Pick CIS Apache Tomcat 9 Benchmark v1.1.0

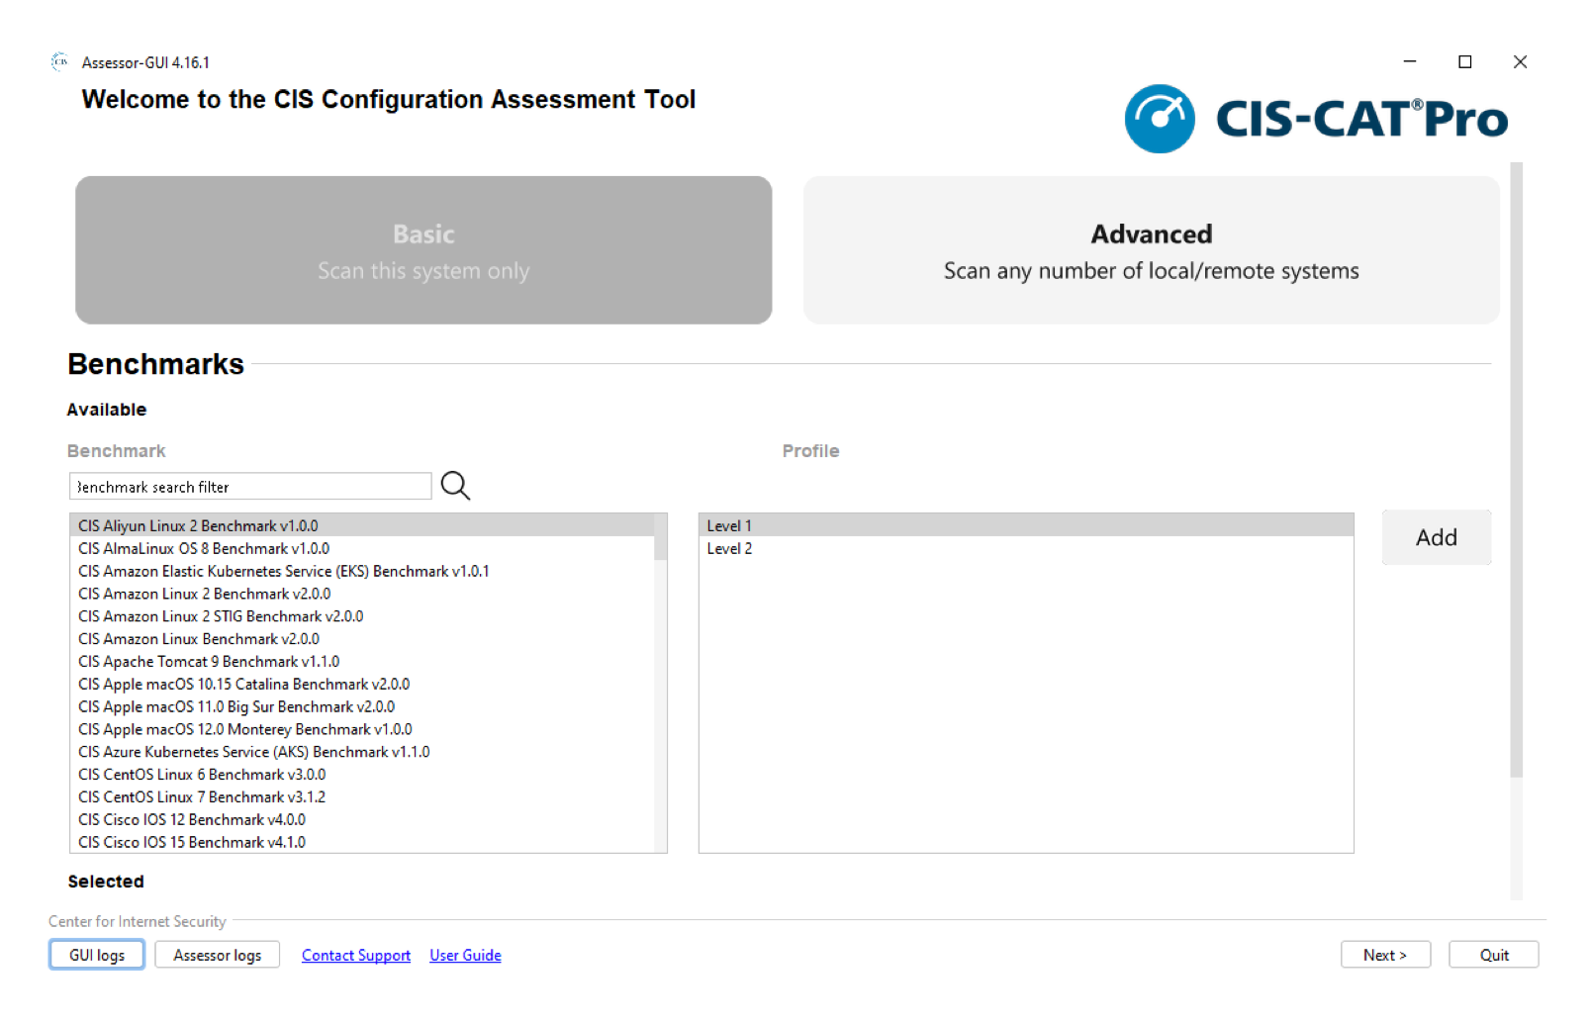(x=209, y=662)
